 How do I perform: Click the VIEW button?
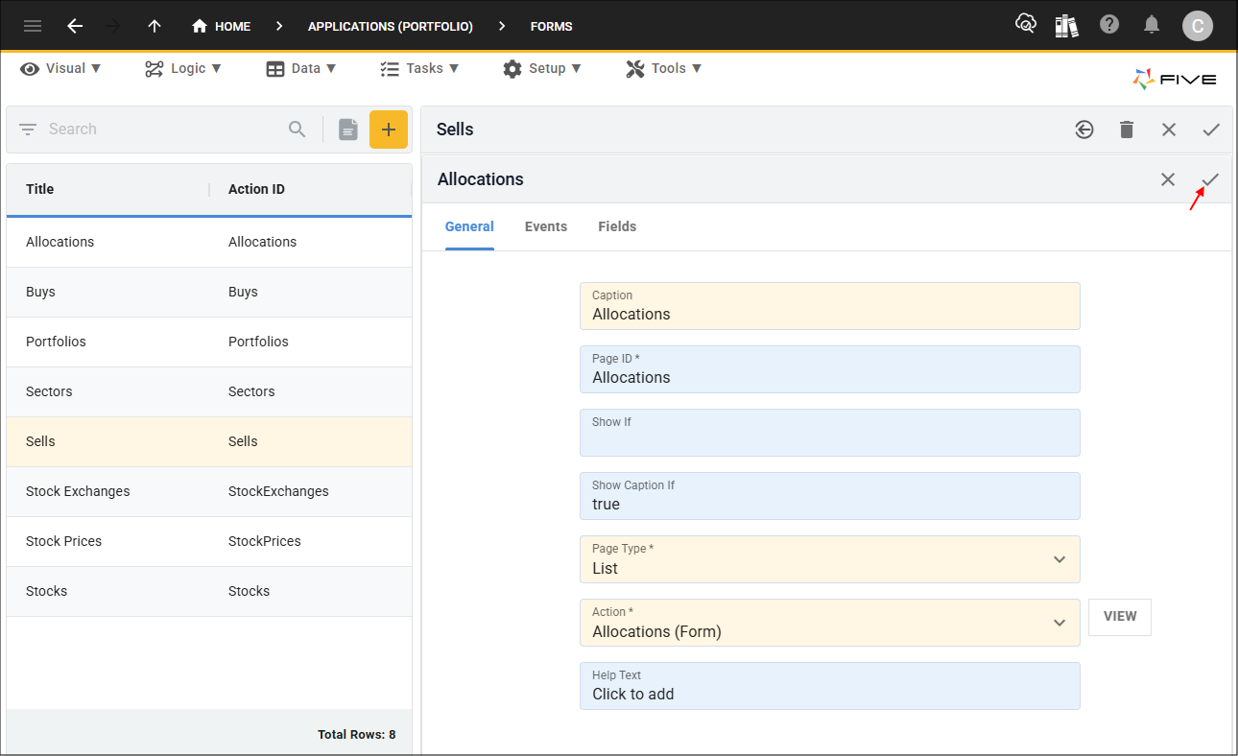[1120, 617]
